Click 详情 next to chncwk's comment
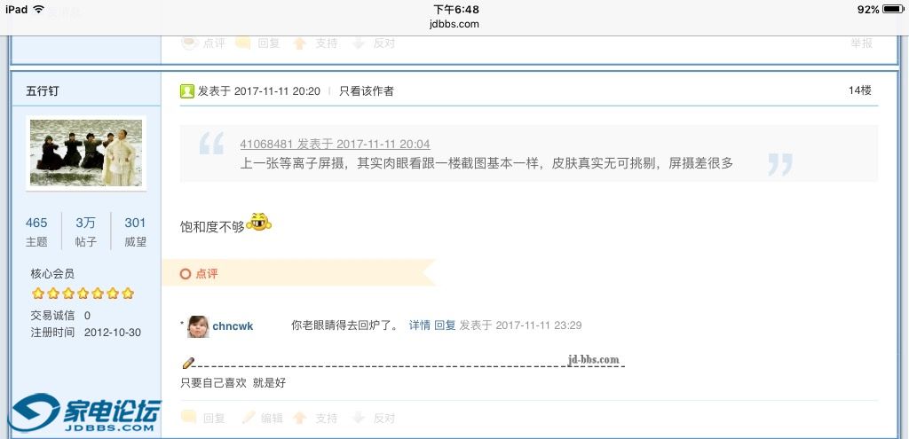This screenshot has width=909, height=439. point(420,325)
